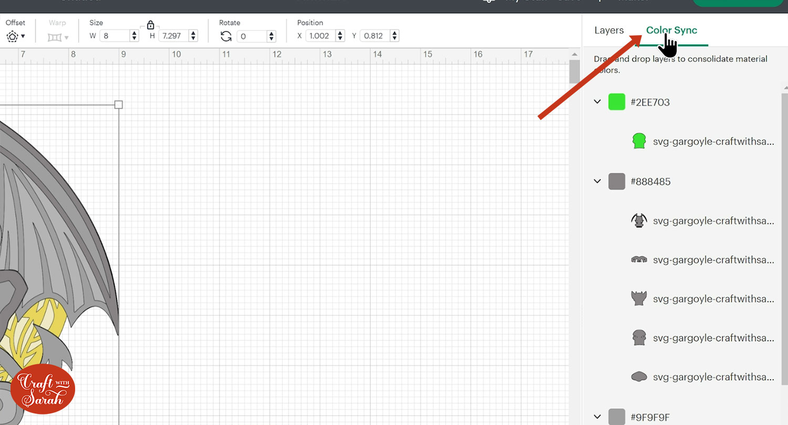788x425 pixels.
Task: Click the #888485 hex code label
Action: click(651, 182)
